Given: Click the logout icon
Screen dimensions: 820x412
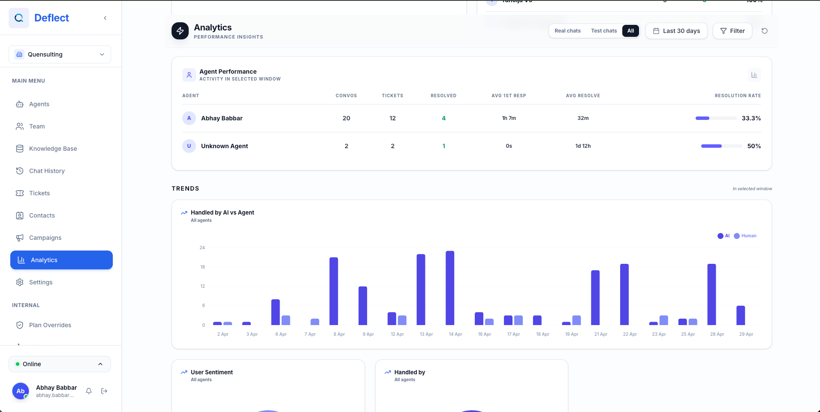Looking at the screenshot, I should [x=104, y=391].
